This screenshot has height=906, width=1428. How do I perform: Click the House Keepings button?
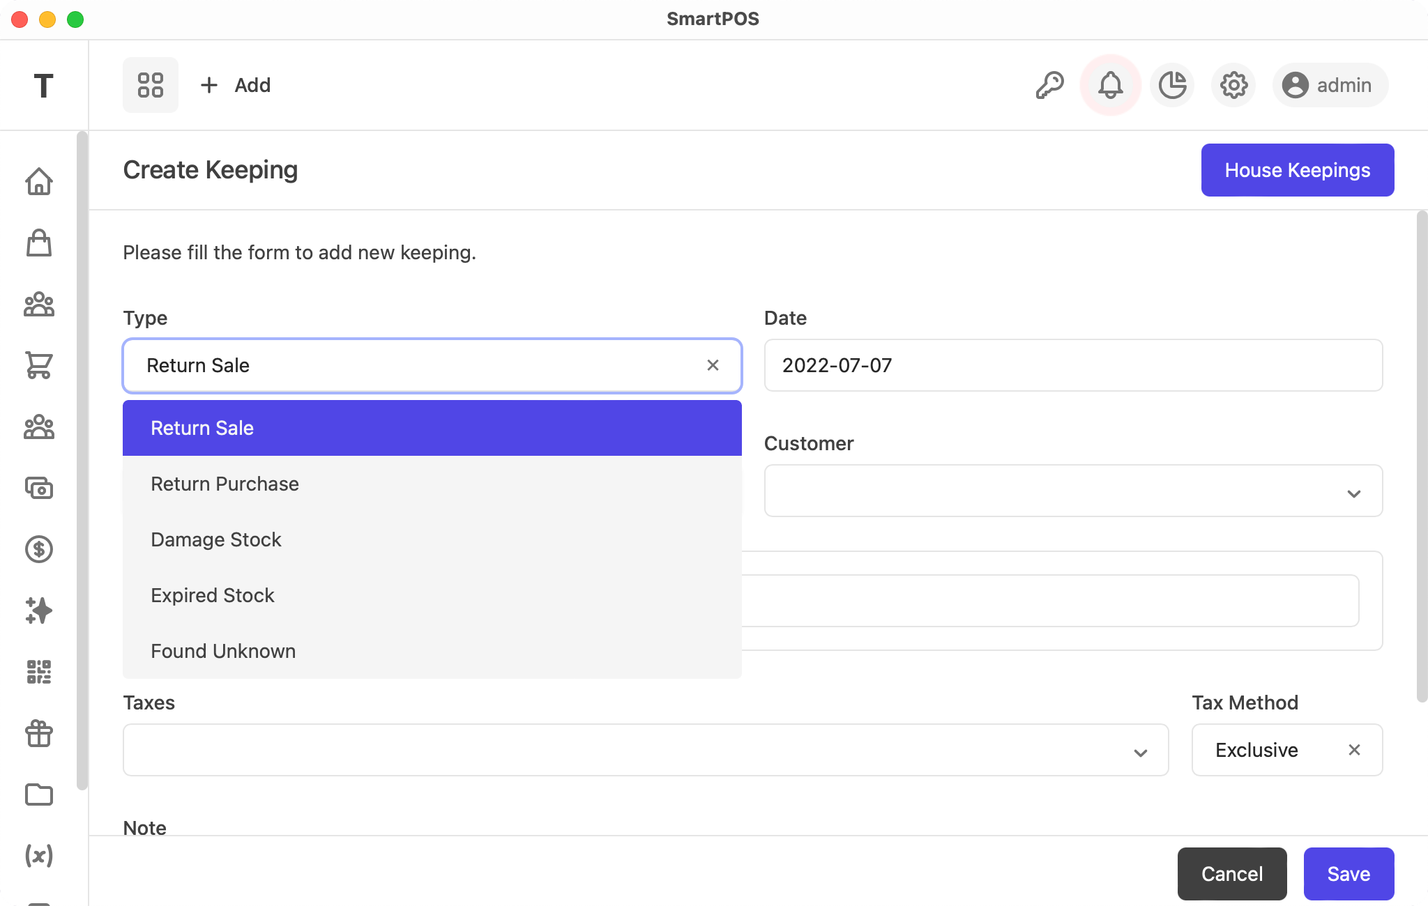[x=1297, y=170]
